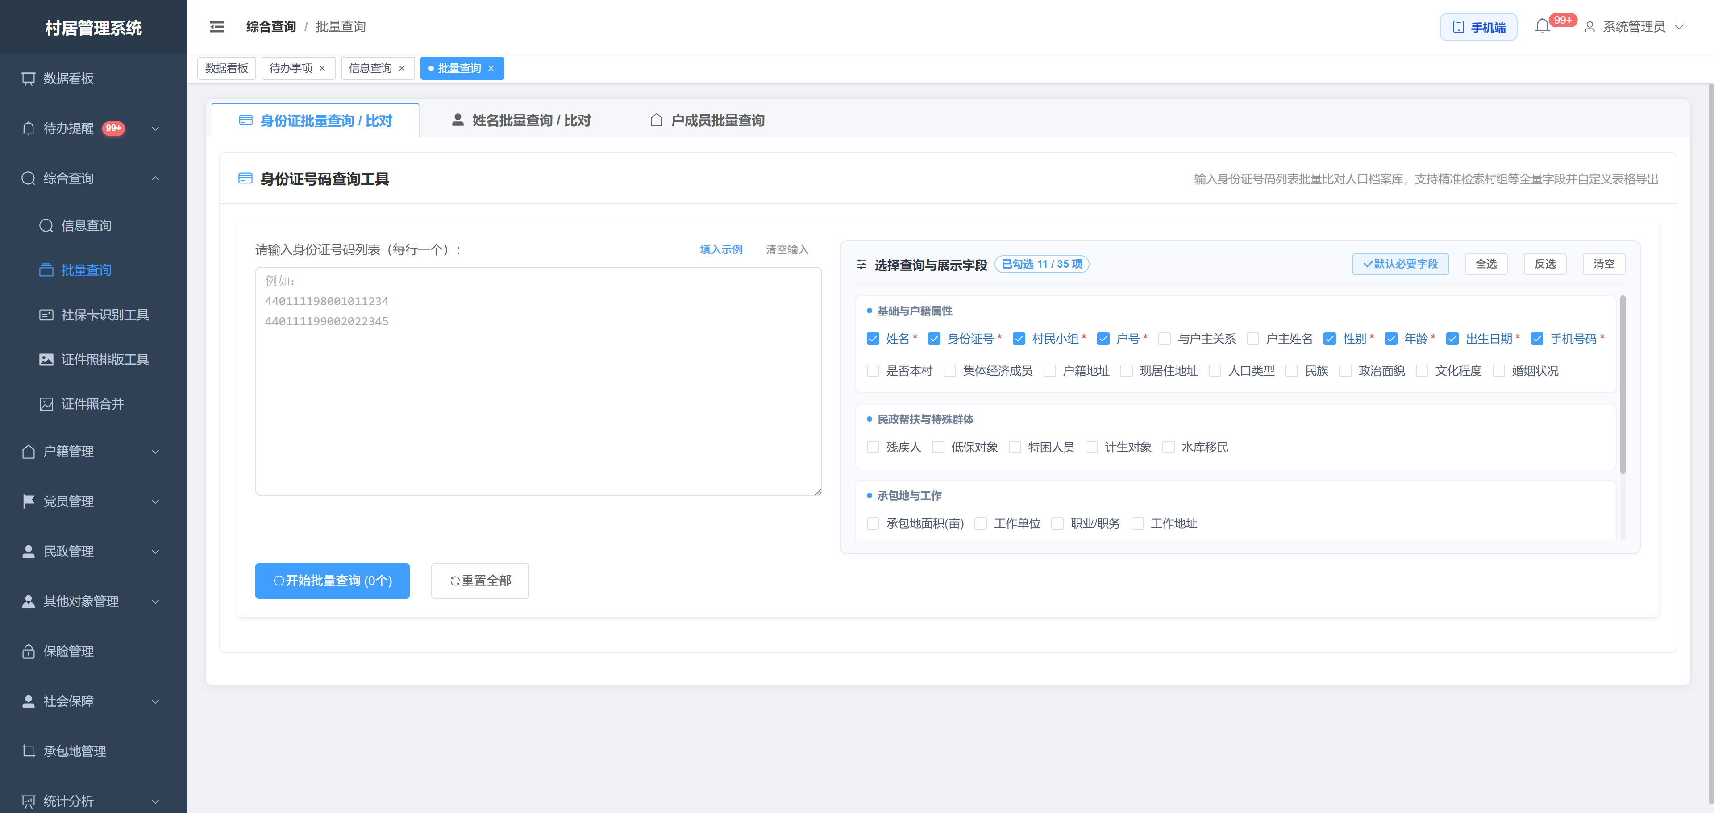Open 社保卡识别工具 from the sidebar
This screenshot has width=1714, height=813.
[94, 315]
